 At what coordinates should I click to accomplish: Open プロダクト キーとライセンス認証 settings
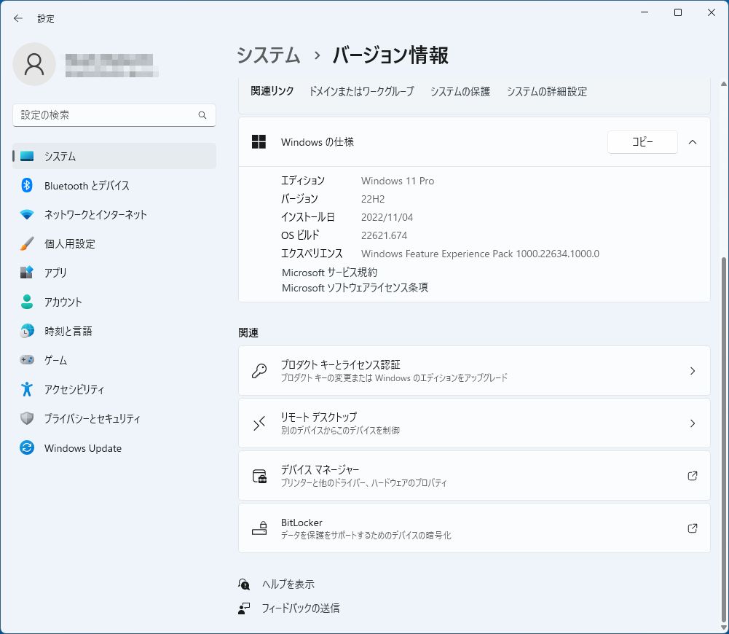(474, 371)
